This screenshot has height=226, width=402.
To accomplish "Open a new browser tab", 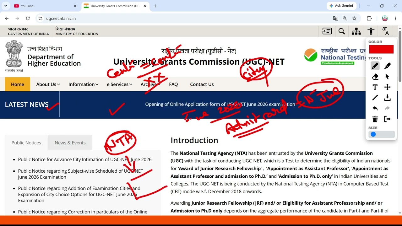I will (x=155, y=6).
